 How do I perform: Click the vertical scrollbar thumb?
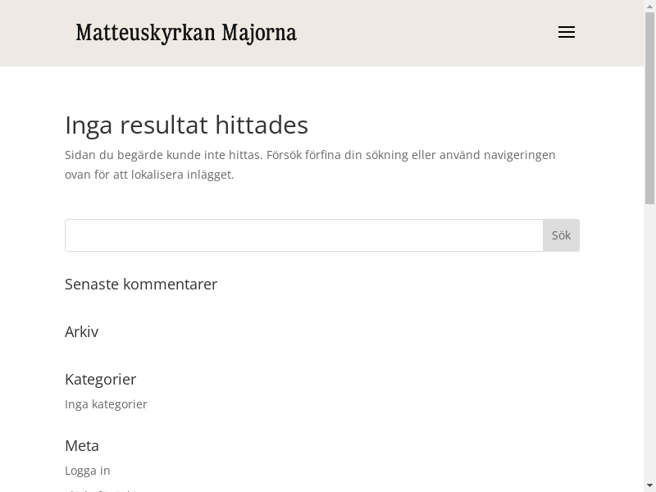point(649,108)
